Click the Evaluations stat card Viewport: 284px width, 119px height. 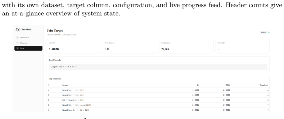(x=186, y=46)
